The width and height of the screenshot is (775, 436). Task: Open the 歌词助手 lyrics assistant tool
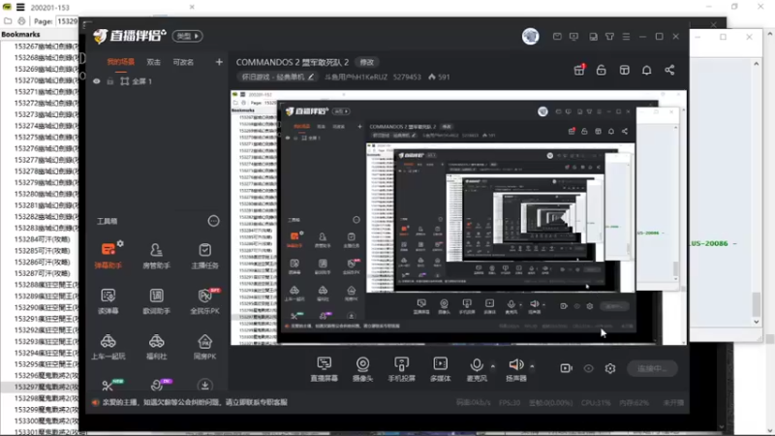(156, 301)
